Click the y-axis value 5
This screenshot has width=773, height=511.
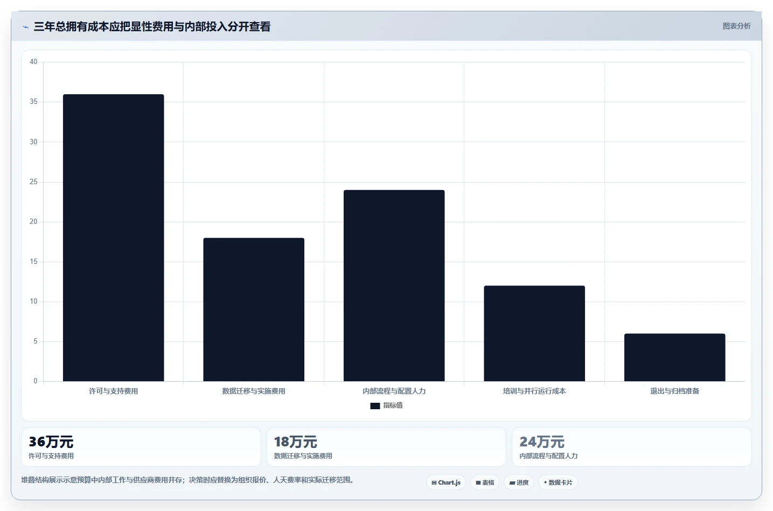tap(36, 341)
